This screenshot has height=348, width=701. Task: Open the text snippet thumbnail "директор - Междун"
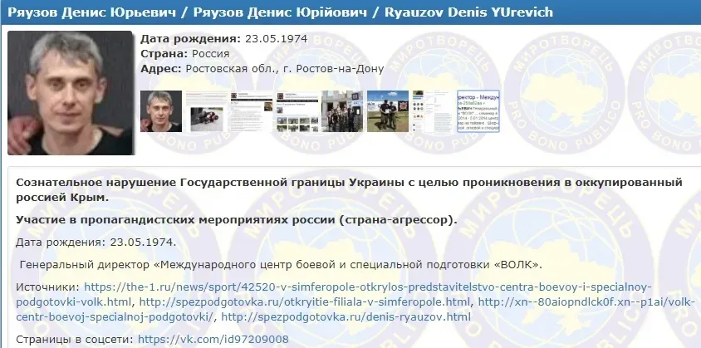point(478,111)
